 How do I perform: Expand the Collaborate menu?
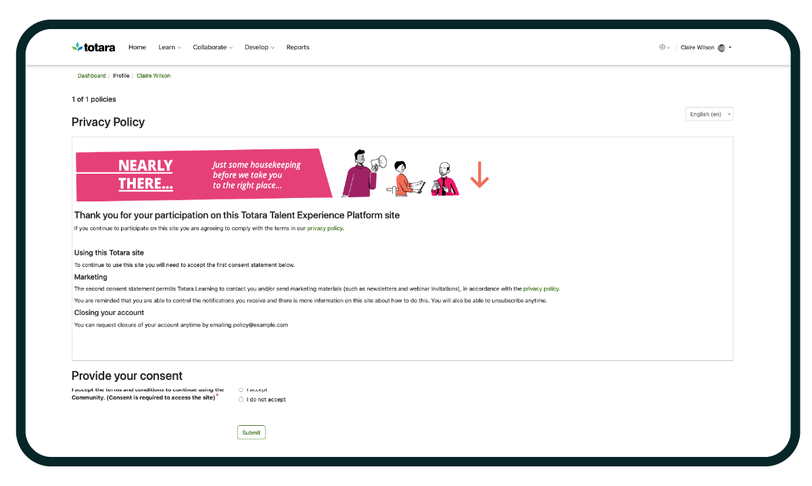[212, 47]
